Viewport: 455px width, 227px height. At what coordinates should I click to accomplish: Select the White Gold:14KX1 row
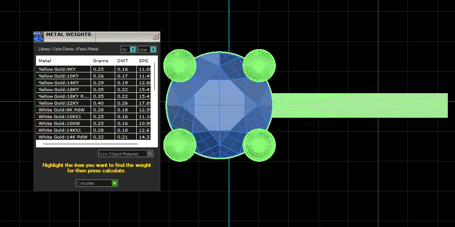pyautogui.click(x=94, y=130)
